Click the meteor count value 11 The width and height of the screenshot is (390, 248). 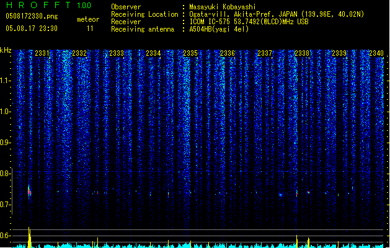[90, 29]
